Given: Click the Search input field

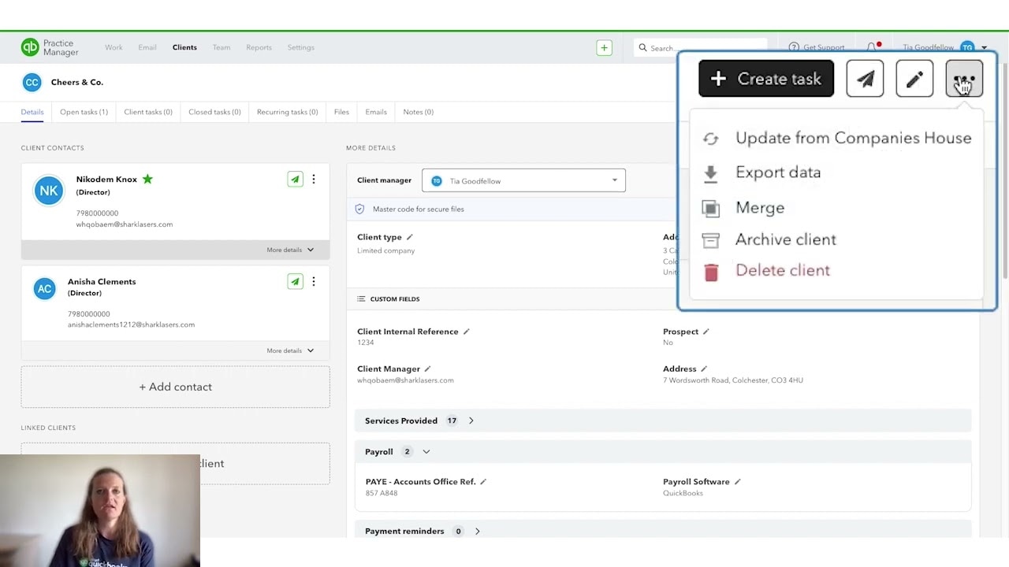Looking at the screenshot, I should tap(701, 48).
